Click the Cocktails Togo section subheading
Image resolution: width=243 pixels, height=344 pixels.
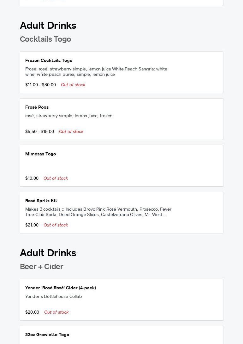45,39
